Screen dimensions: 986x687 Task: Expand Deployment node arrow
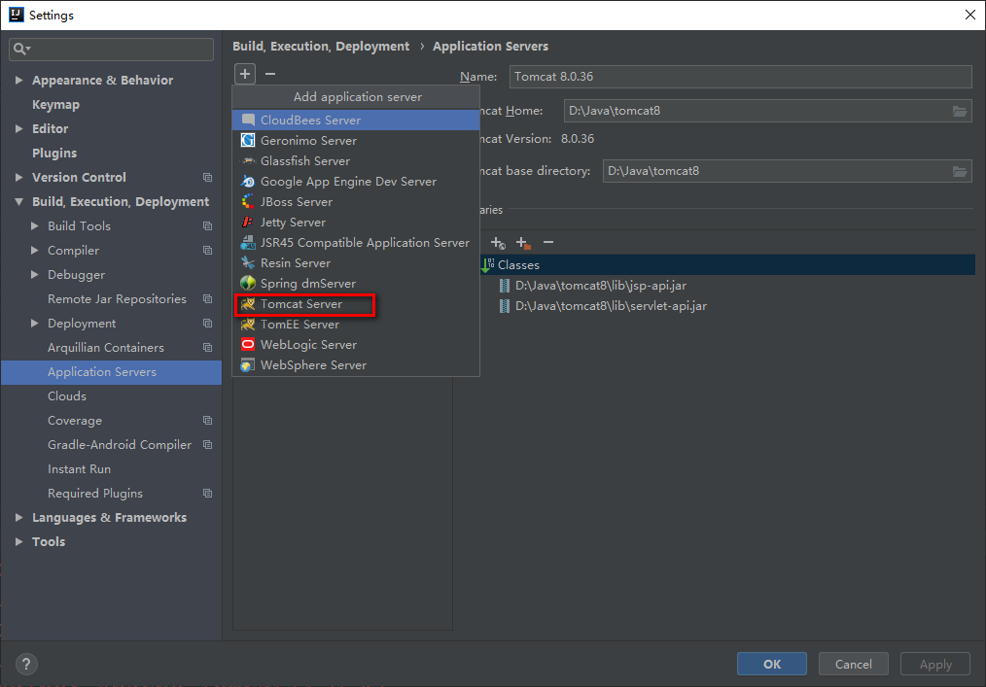tap(35, 323)
